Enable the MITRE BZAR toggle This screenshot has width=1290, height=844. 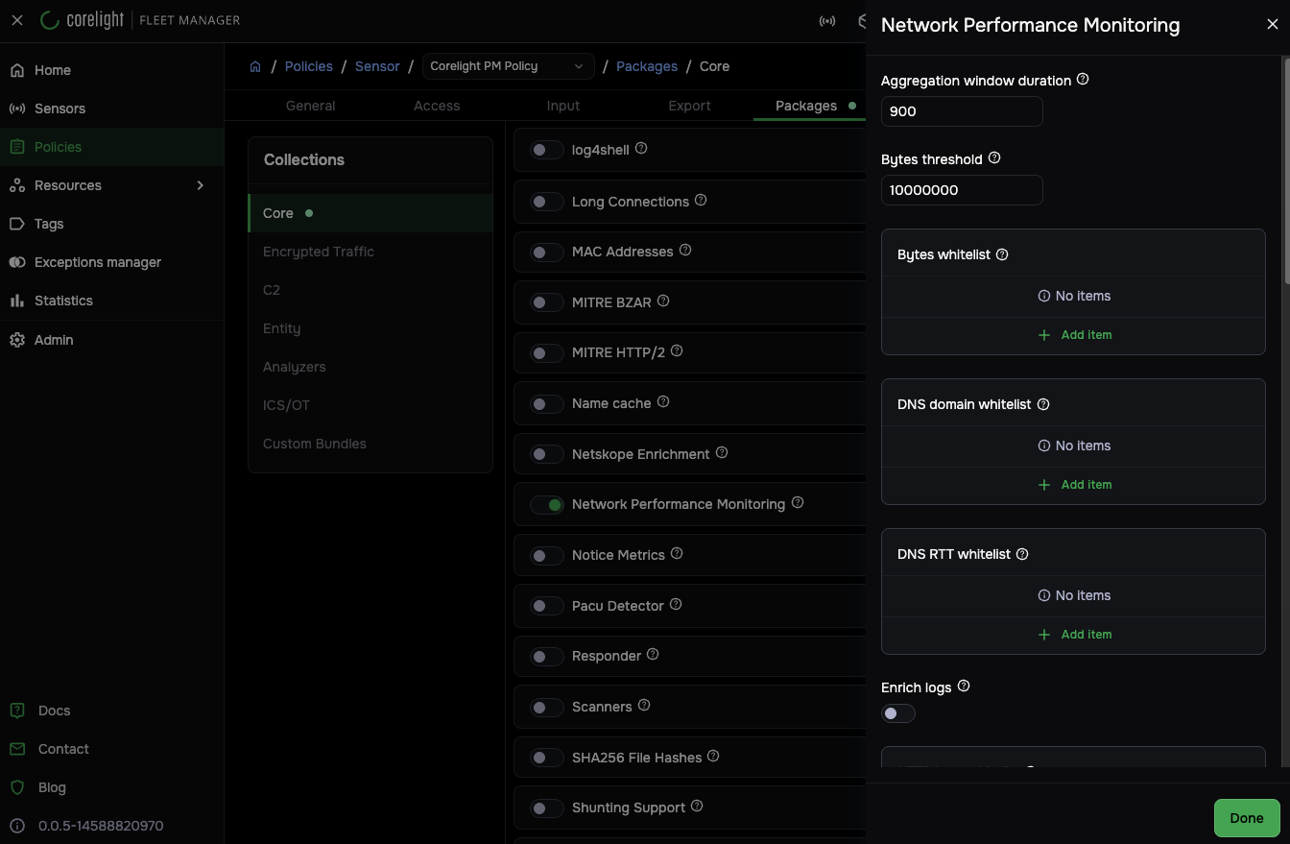pyautogui.click(x=547, y=302)
